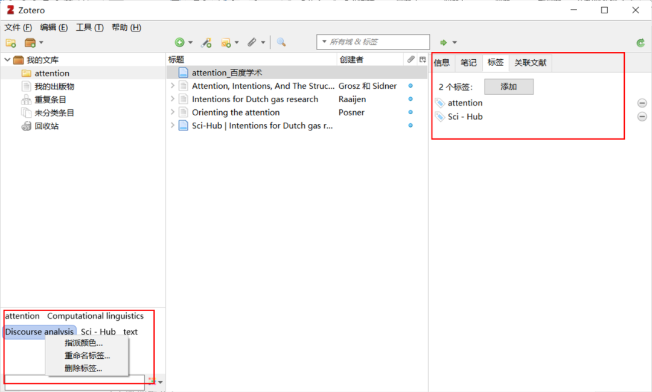
Task: Select Attention, Intentions, And The Struc... row
Action: coord(297,86)
